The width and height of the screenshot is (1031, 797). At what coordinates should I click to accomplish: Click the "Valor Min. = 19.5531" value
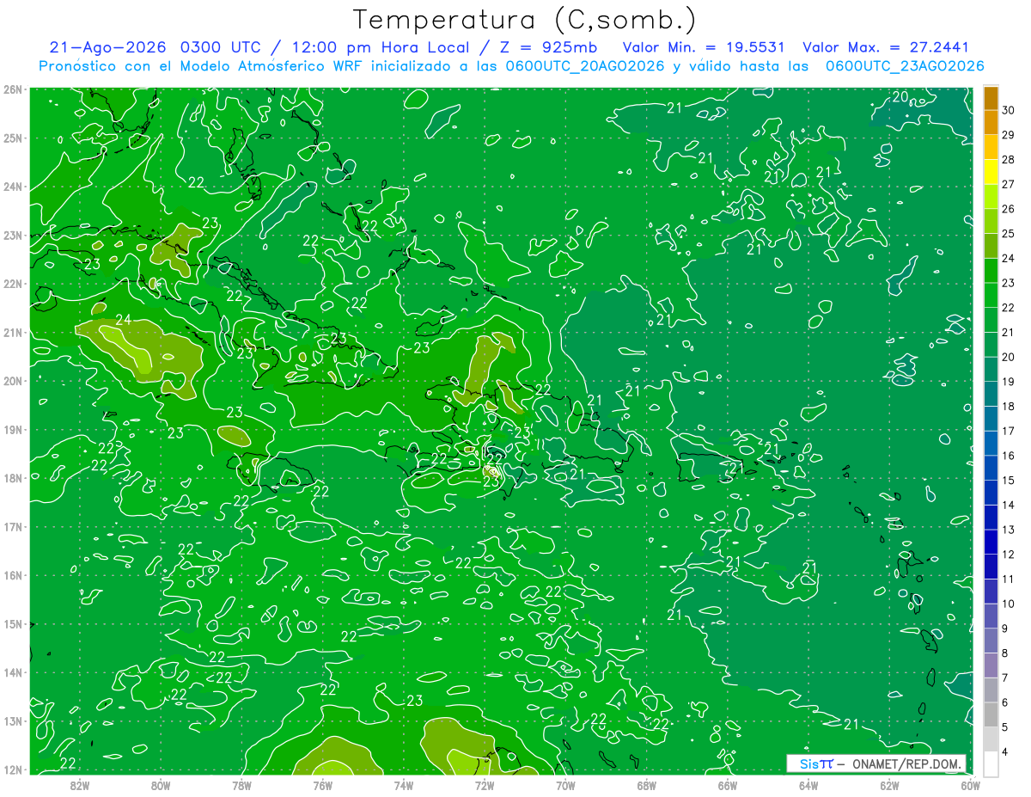pyautogui.click(x=704, y=47)
